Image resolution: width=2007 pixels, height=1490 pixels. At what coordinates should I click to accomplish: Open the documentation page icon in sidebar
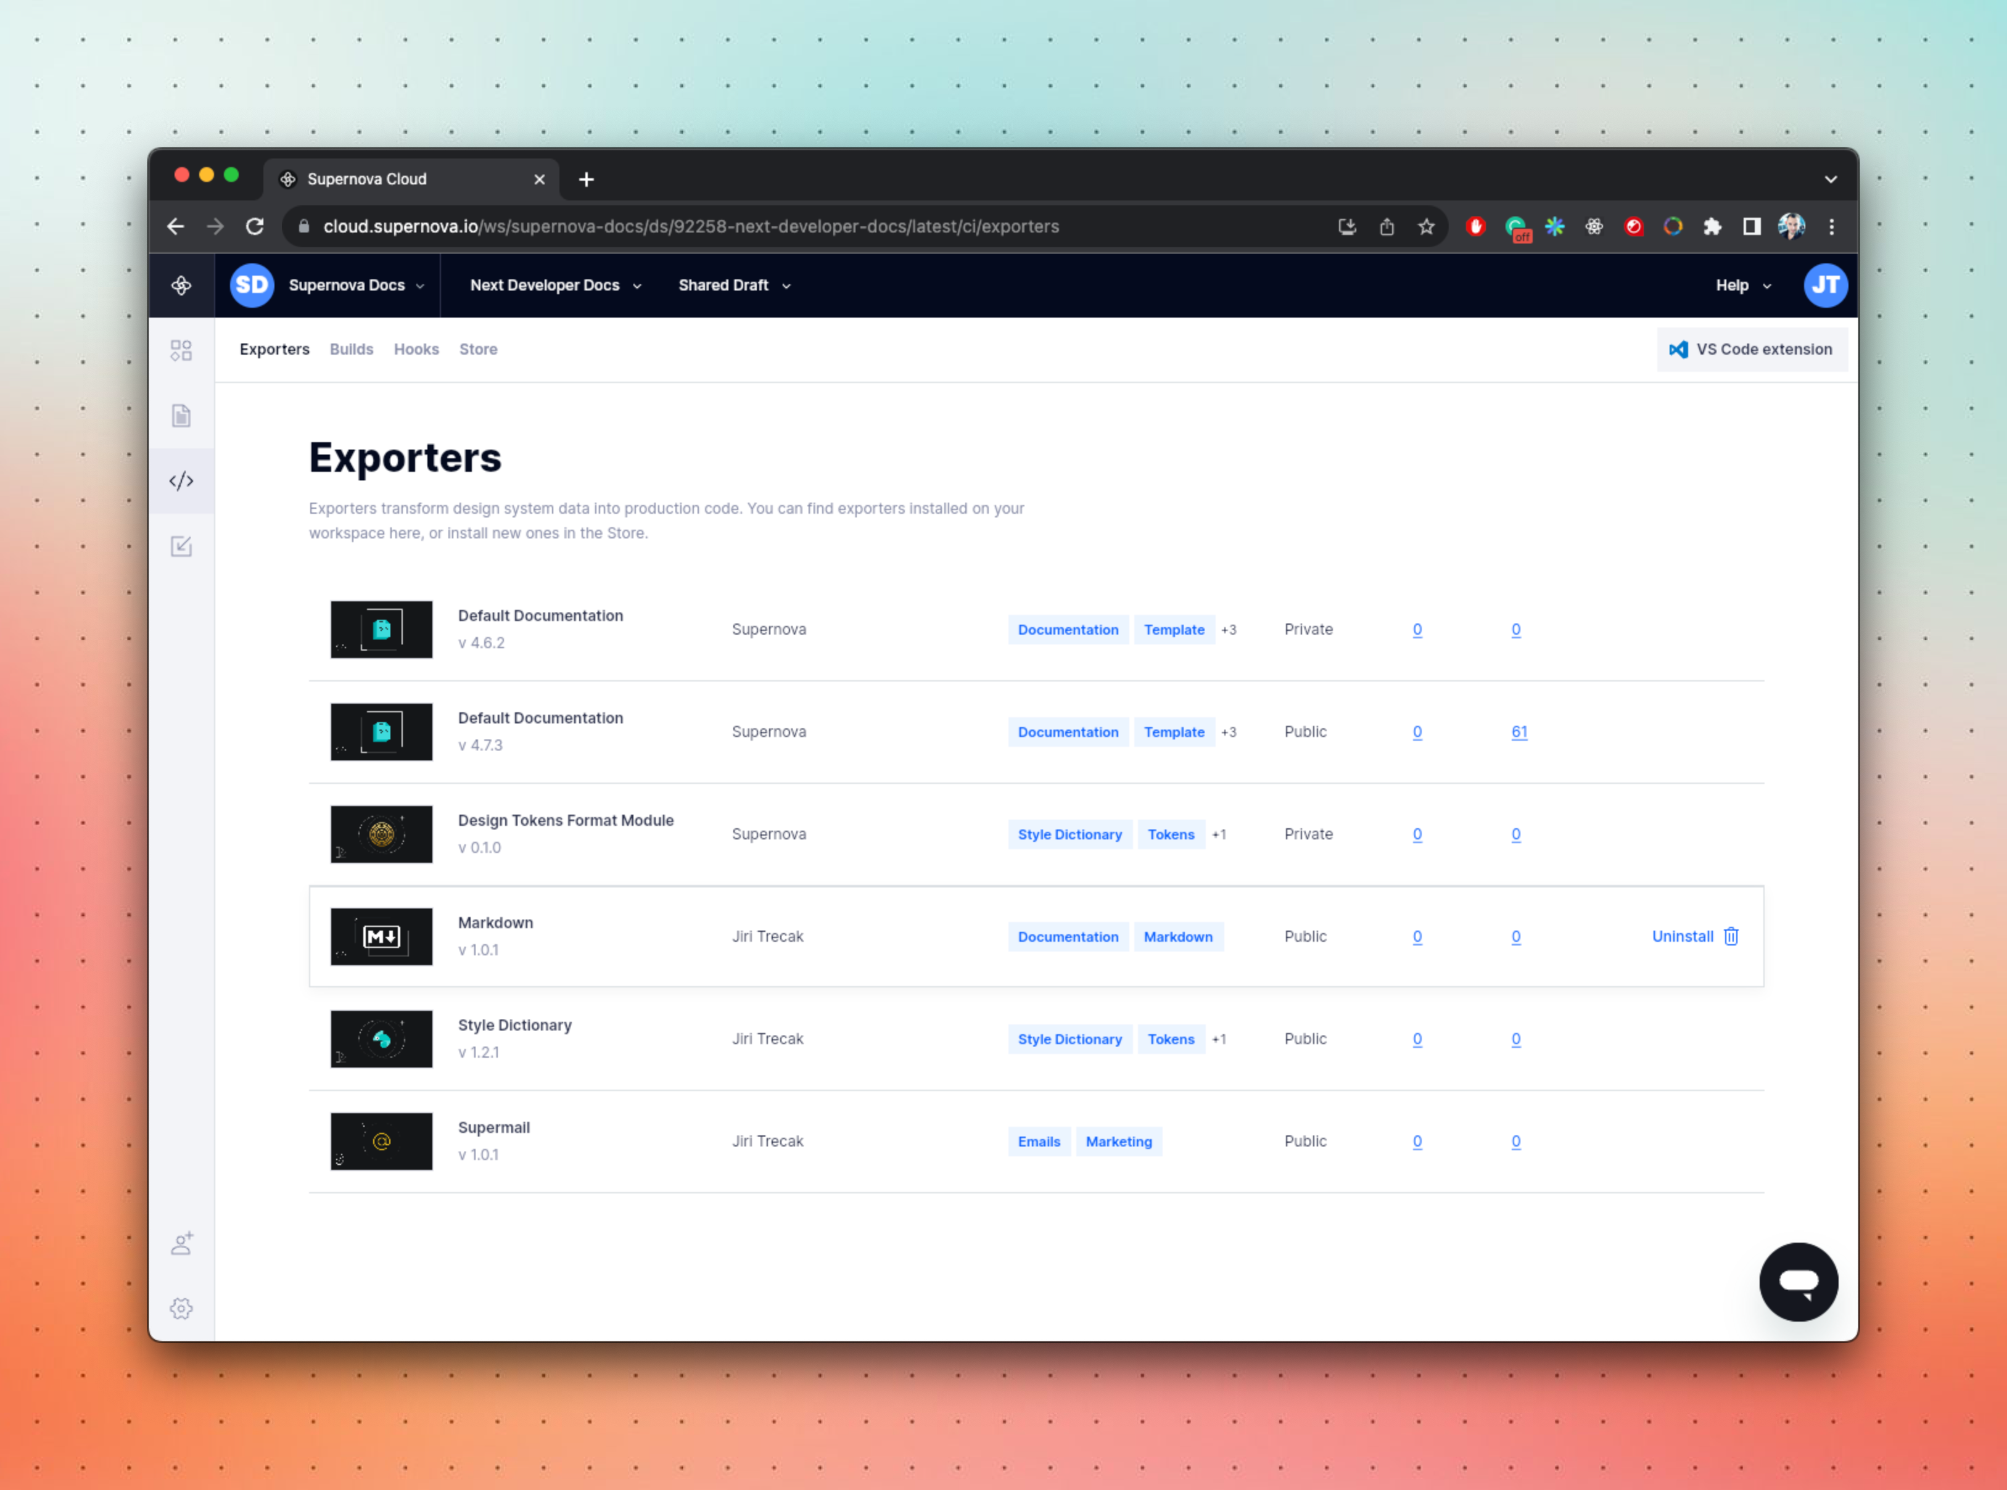[x=181, y=416]
